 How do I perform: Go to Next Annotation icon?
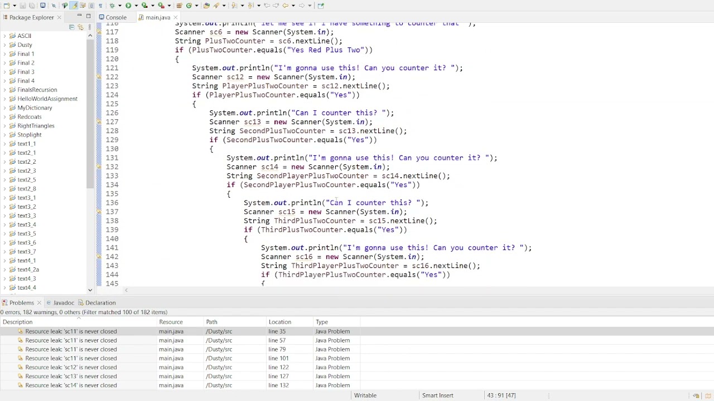[234, 6]
